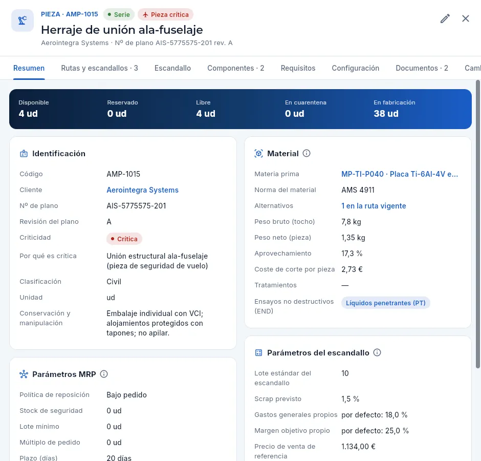The height and width of the screenshot is (461, 481).
Task: Click the pencil edit icon
Action: [445, 18]
